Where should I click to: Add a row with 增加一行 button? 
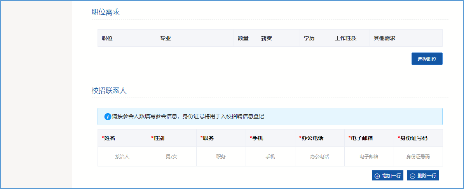pyautogui.click(x=387, y=176)
